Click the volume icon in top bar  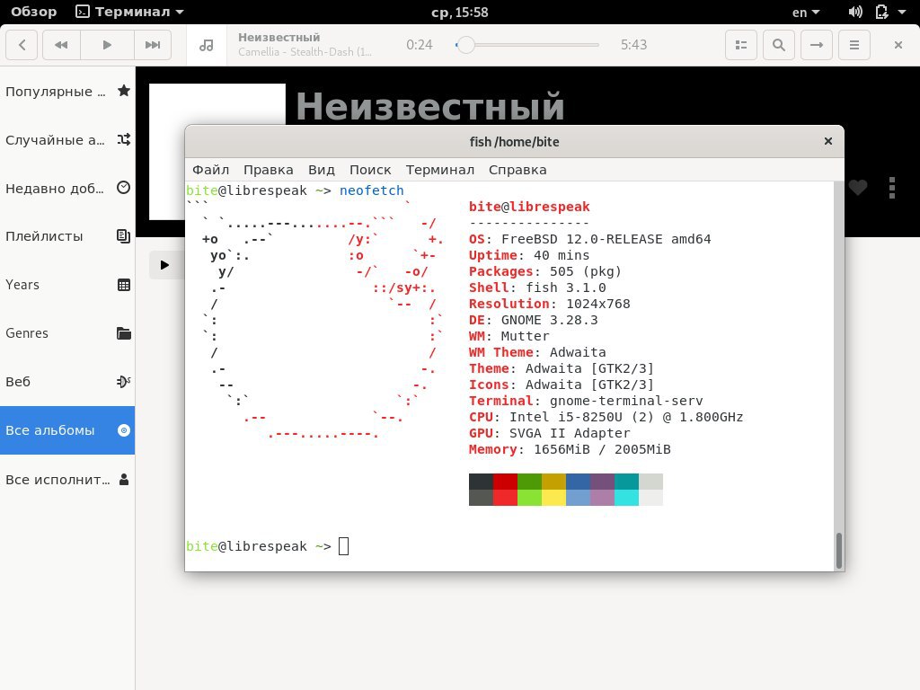(x=855, y=12)
